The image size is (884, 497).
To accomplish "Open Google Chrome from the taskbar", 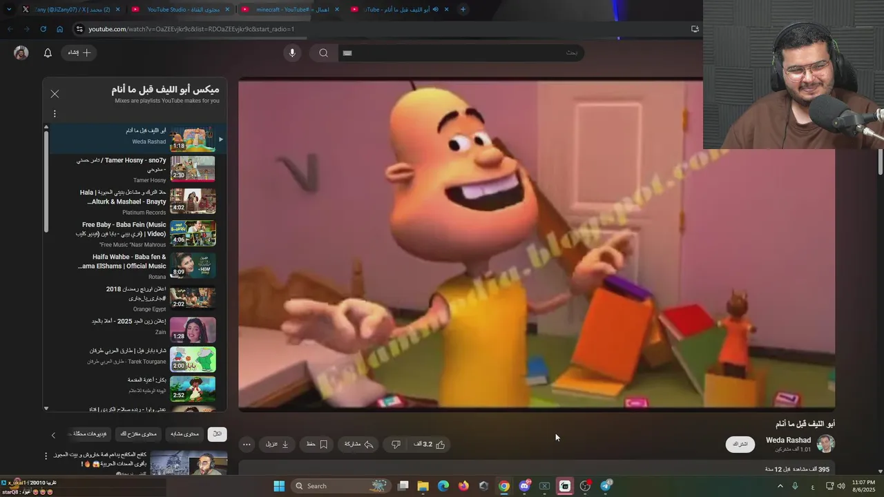I will 504,486.
